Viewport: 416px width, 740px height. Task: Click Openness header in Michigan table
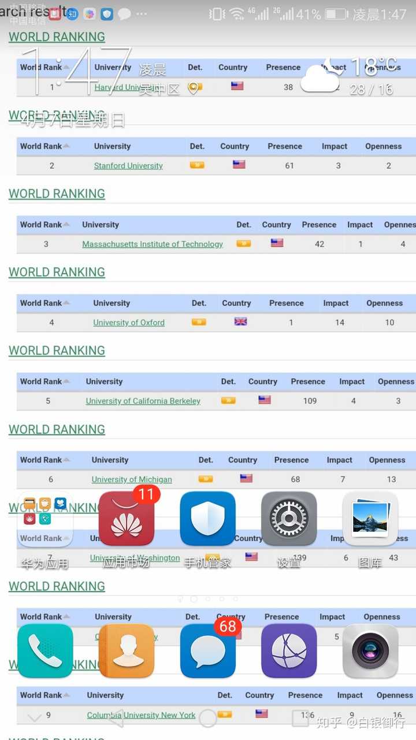(387, 460)
